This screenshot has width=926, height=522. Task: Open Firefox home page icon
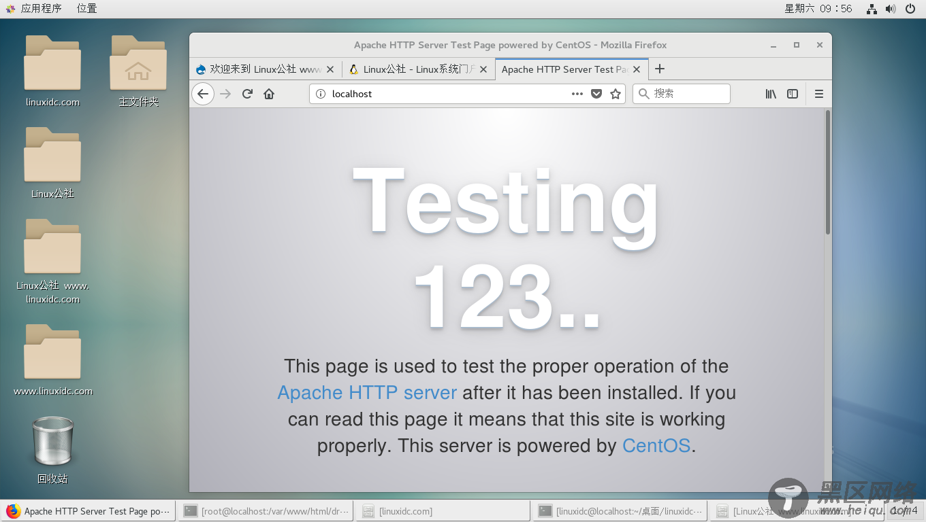[x=269, y=94]
